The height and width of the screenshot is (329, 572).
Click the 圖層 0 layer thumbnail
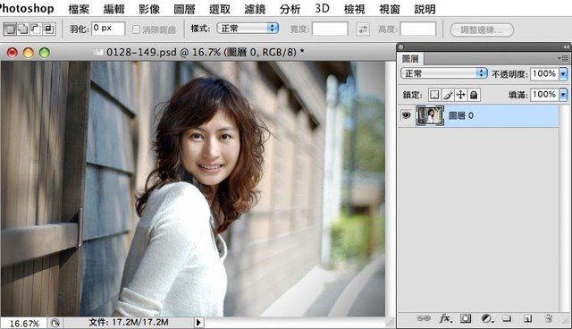430,116
